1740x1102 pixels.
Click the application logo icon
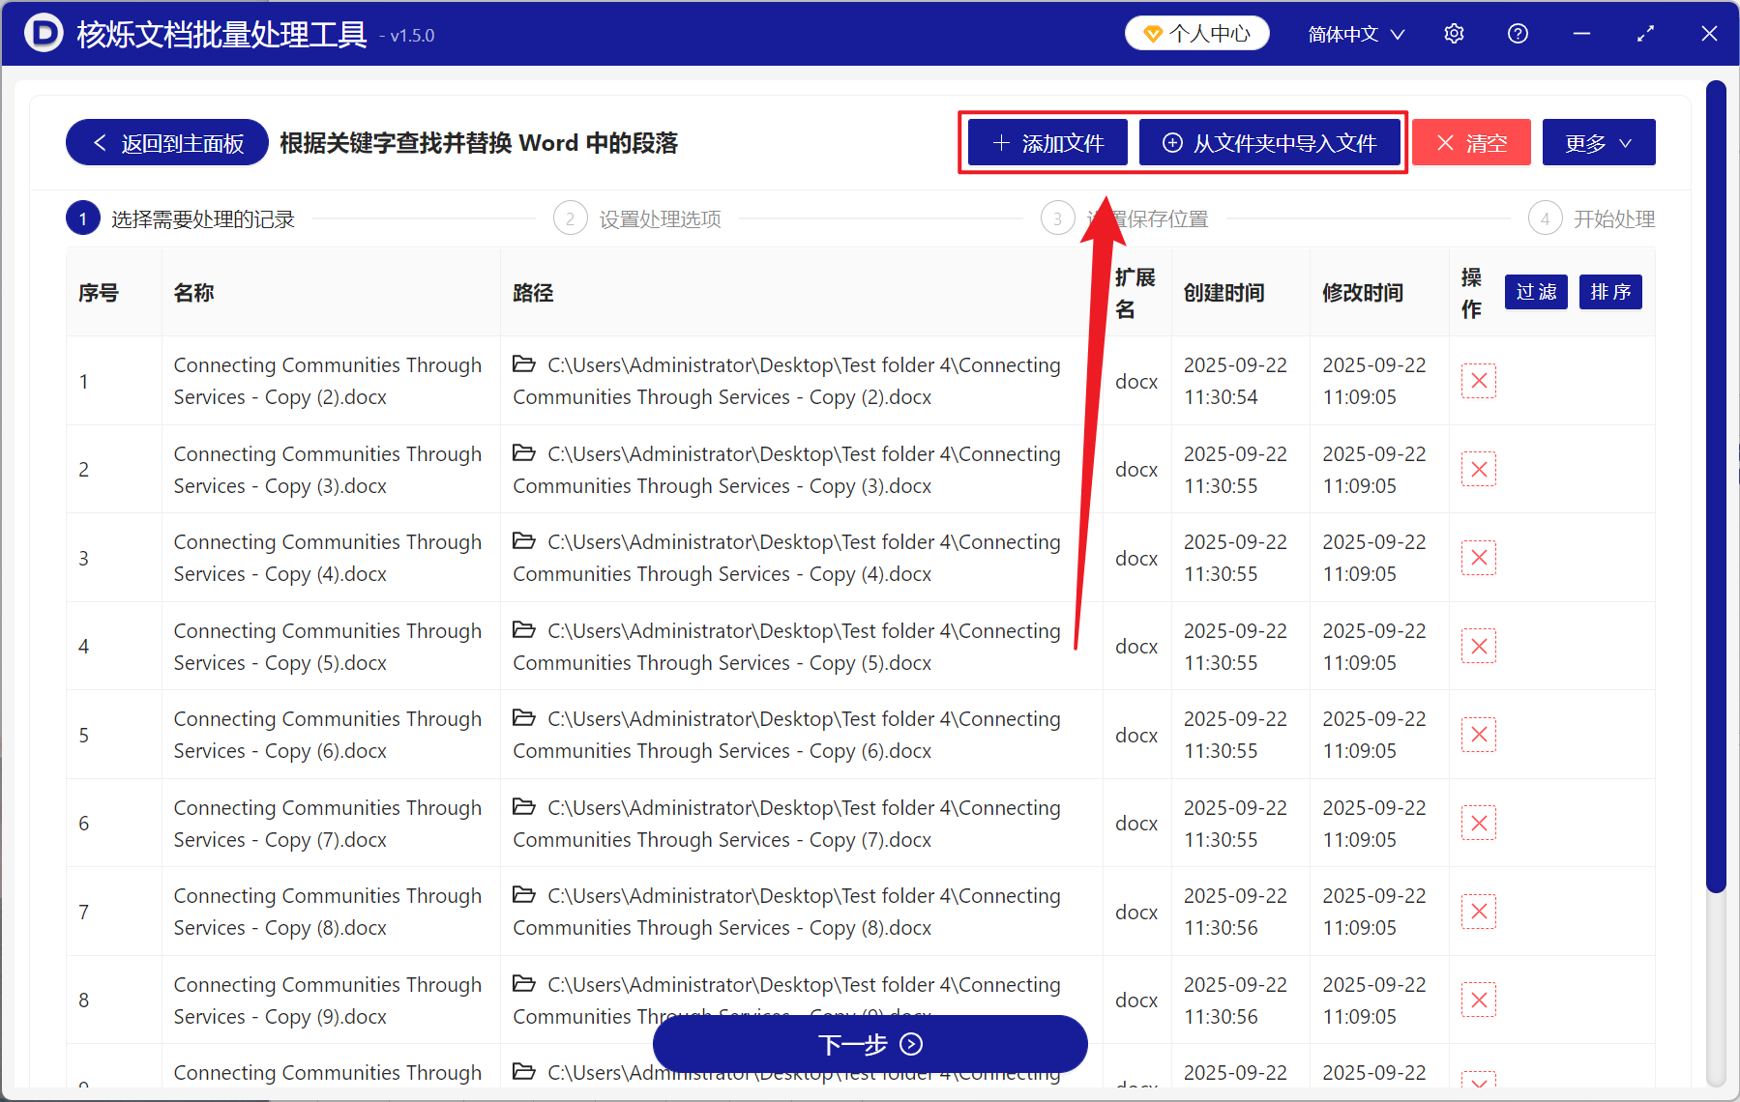tap(43, 33)
